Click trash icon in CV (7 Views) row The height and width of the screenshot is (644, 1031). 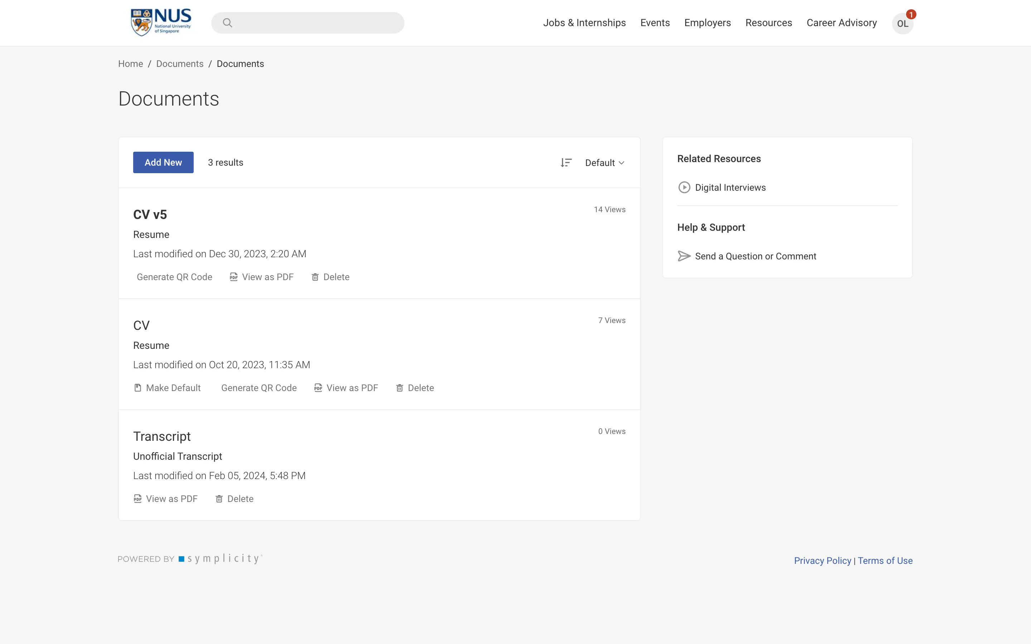[400, 388]
